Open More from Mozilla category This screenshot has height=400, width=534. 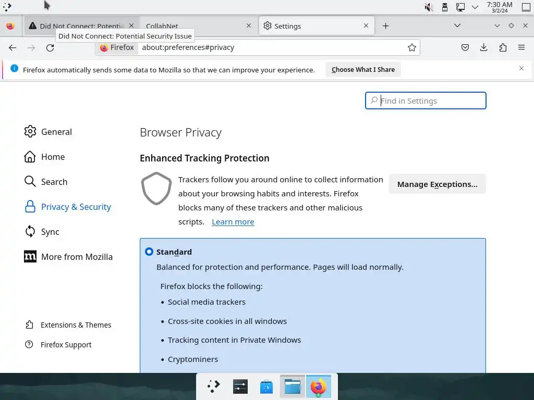[68, 257]
